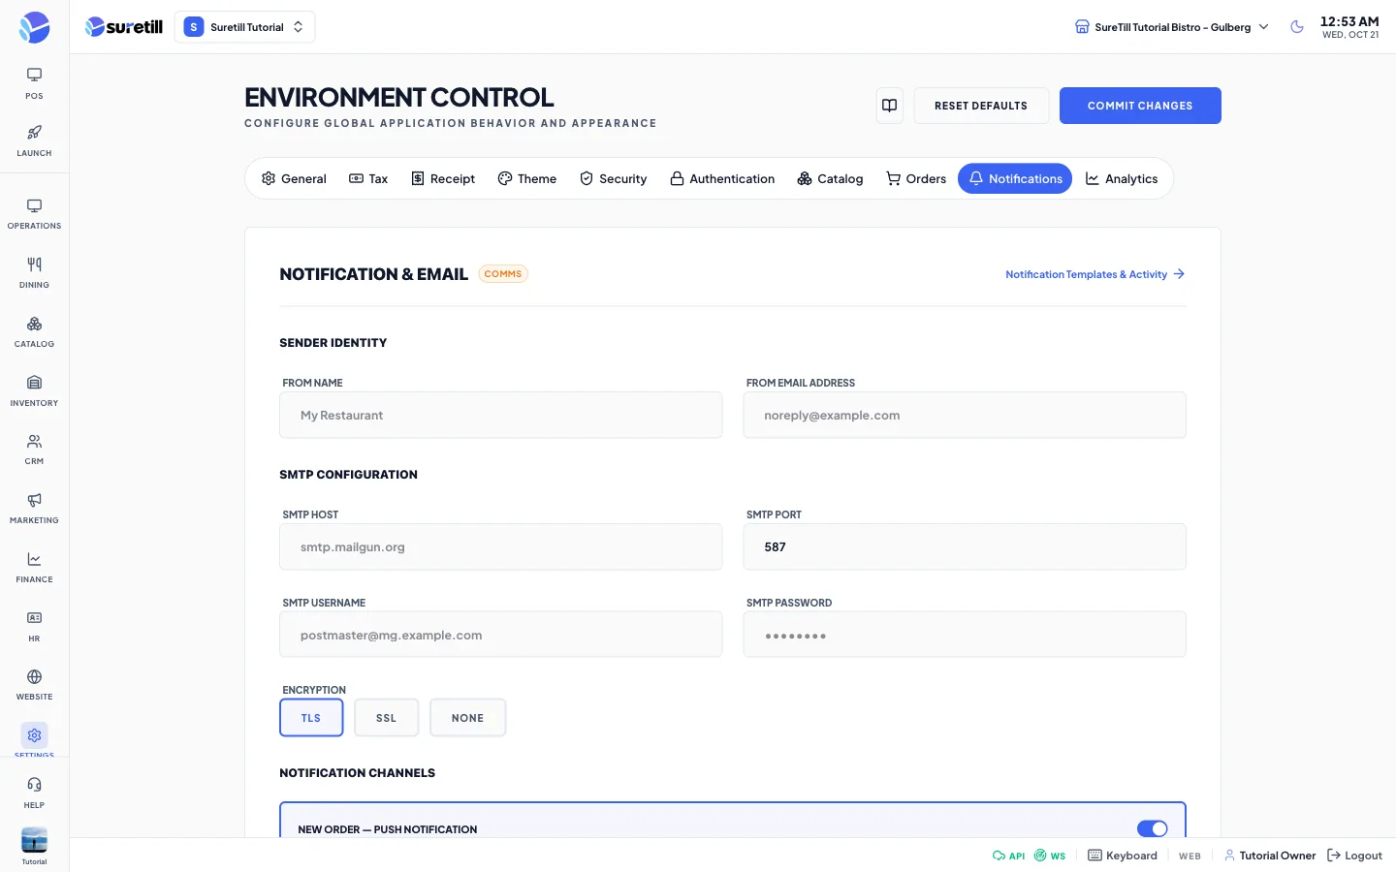The height and width of the screenshot is (872, 1396).
Task: Open the HR section
Action: point(34,627)
